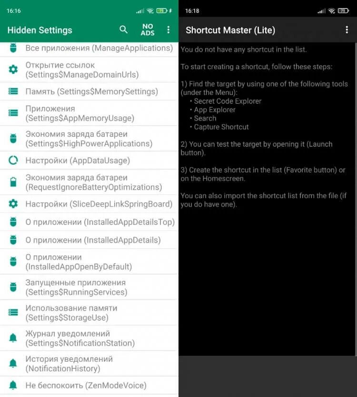
Task: Tap battery icon in right status bar
Action: [x=343, y=10]
